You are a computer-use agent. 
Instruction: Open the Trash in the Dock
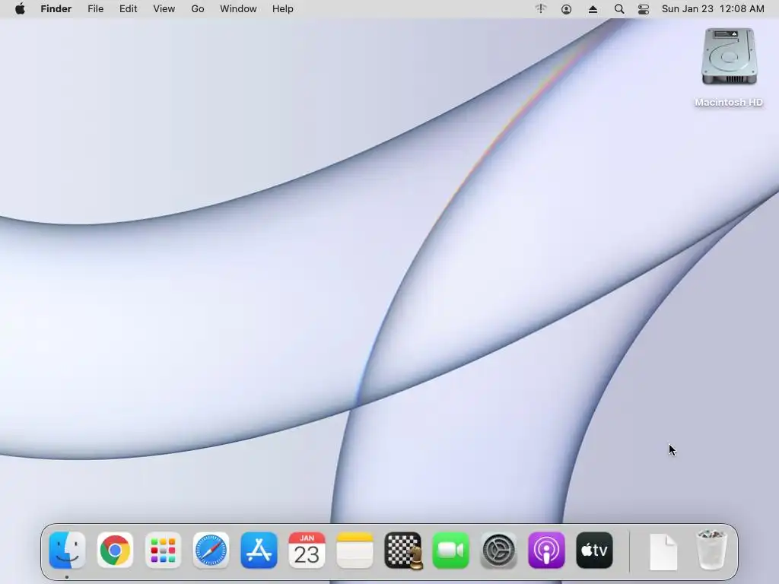click(711, 549)
